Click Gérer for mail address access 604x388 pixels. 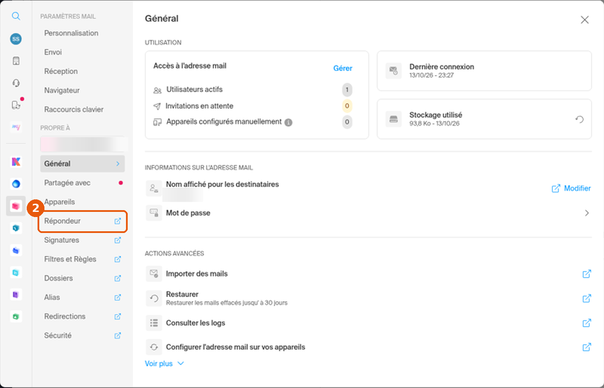coord(343,68)
